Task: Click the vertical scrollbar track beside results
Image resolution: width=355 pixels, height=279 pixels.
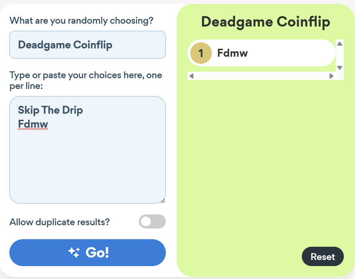Action: coord(340,56)
